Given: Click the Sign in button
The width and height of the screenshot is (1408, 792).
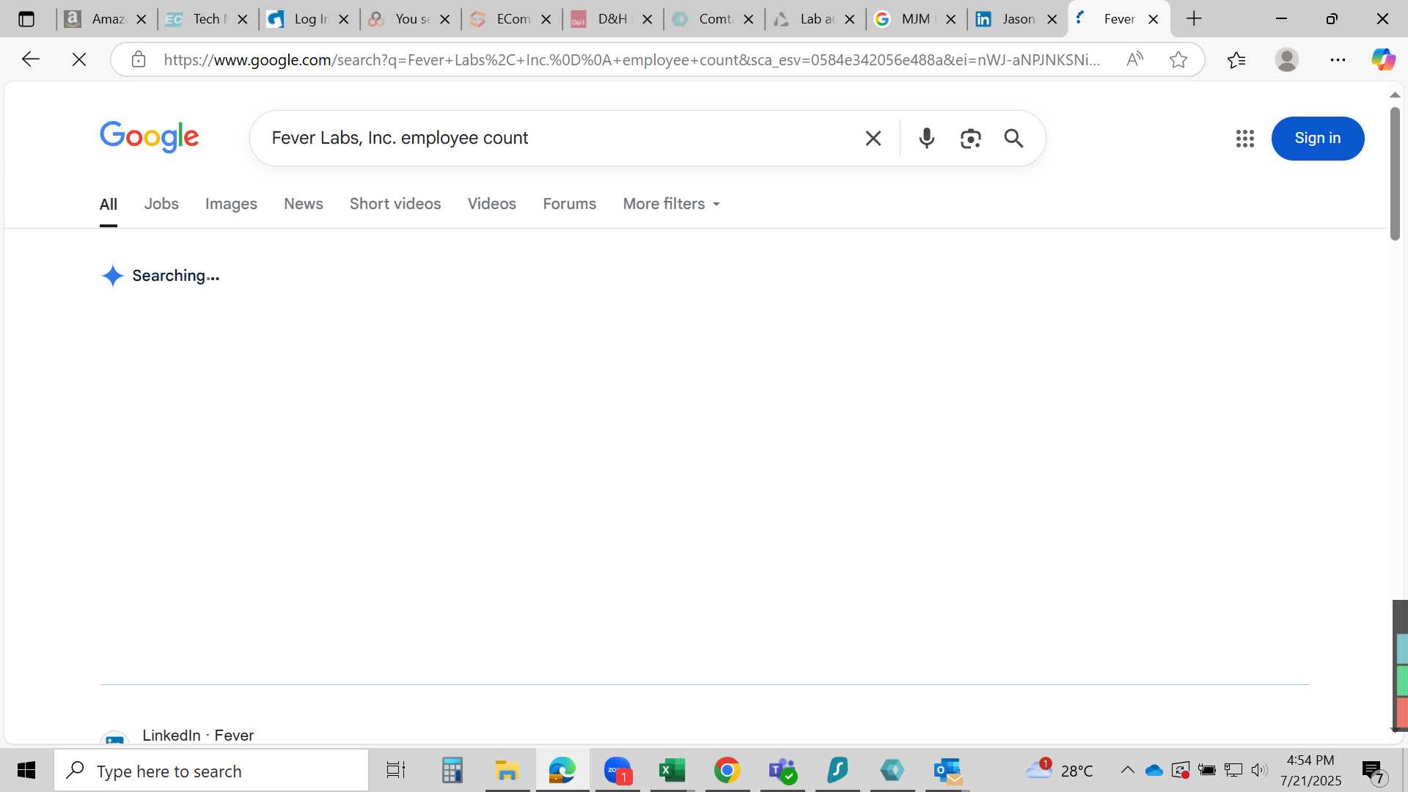Looking at the screenshot, I should [x=1318, y=138].
